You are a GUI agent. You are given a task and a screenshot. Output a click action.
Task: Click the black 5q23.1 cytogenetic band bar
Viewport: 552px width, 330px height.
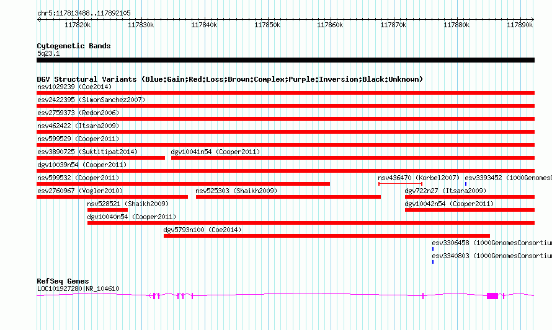point(285,60)
